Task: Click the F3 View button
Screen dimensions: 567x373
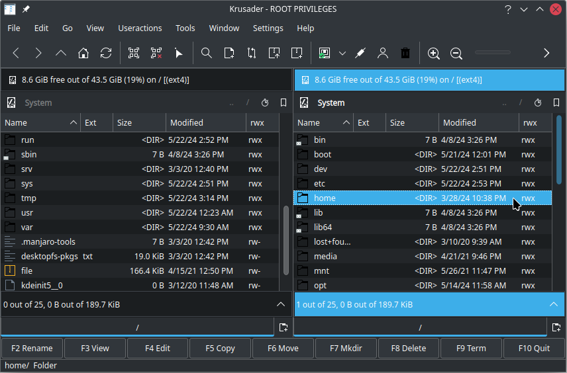Action: click(95, 348)
